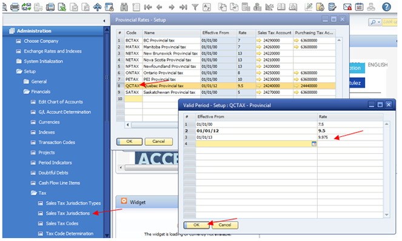Click the blue Help question mark

(386, 7)
